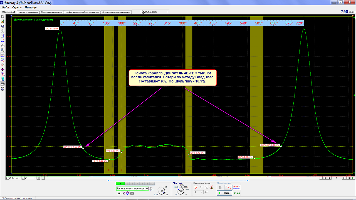Click the crossed waveforms with dots icon
This screenshot has width=356, height=200.
(x=3, y=64)
